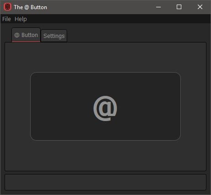Close the @ Button window
211x195 pixels.
(200, 7)
